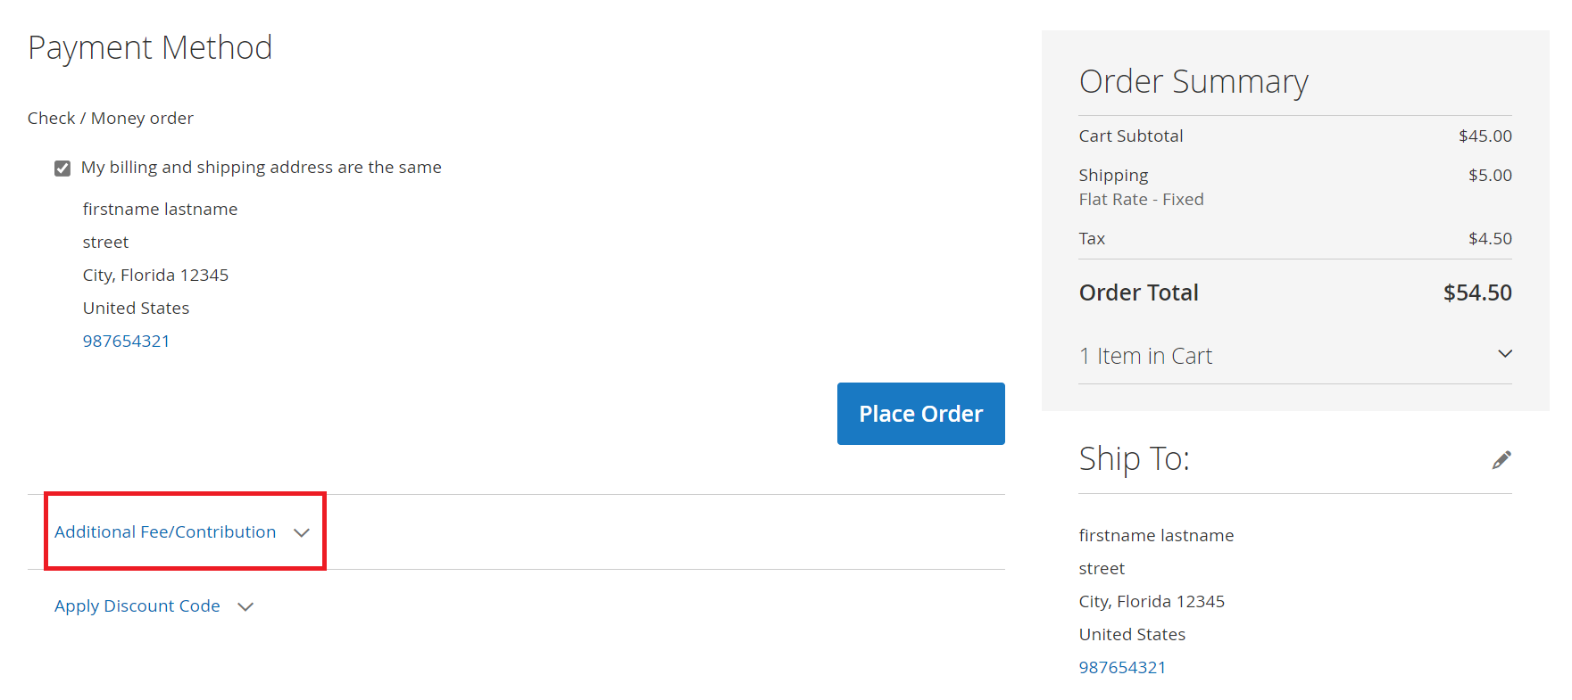Viewport: 1572px width, 700px height.
Task: Click the chevron next to Additional Fee/Contribution
Action: coord(302,532)
